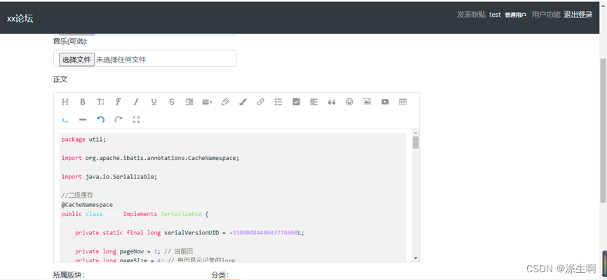607x280 pixels.
Task: Open the background color brush tool
Action: pos(243,102)
